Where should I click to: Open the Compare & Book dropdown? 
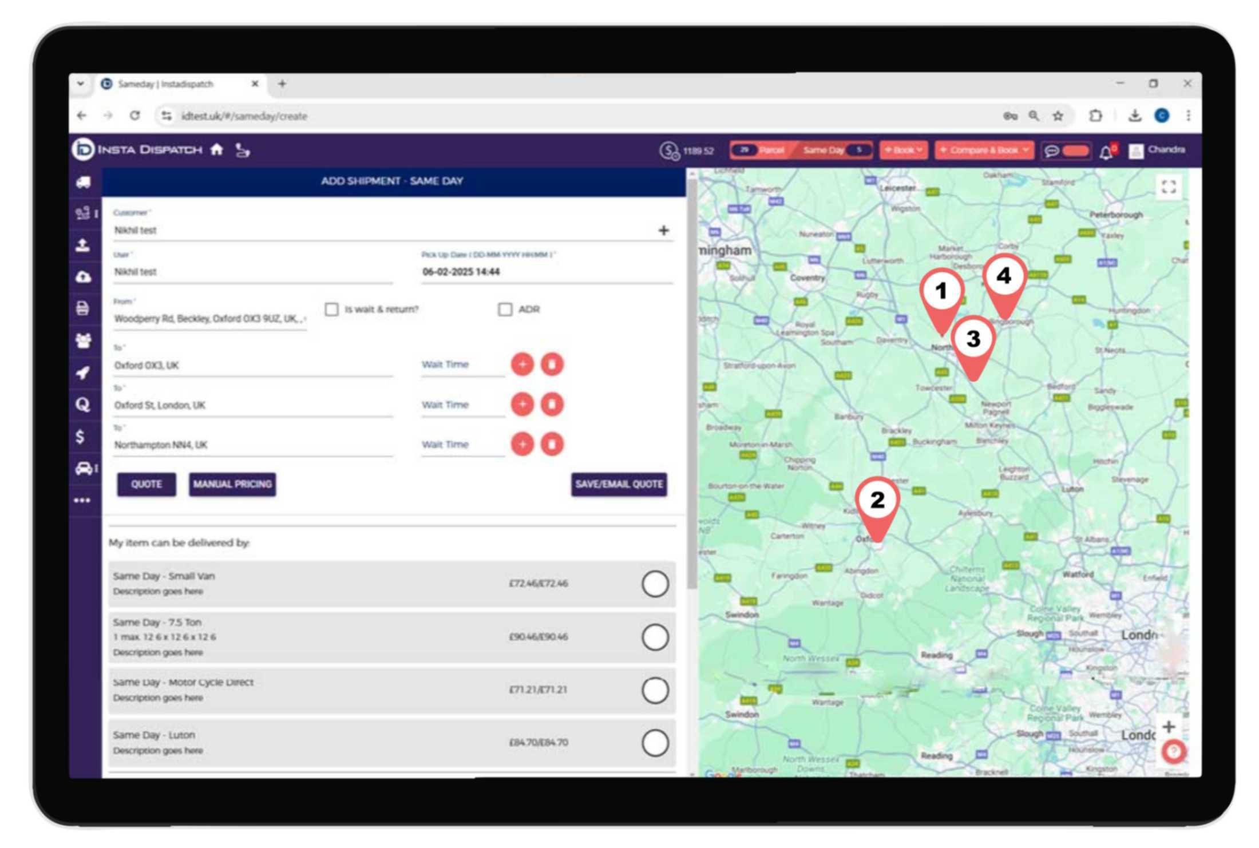[x=984, y=150]
